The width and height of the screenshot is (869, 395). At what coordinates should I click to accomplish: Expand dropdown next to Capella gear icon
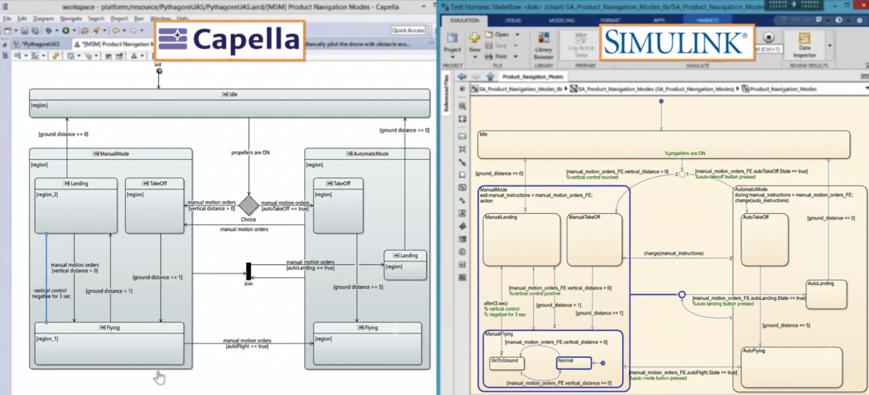(57, 30)
